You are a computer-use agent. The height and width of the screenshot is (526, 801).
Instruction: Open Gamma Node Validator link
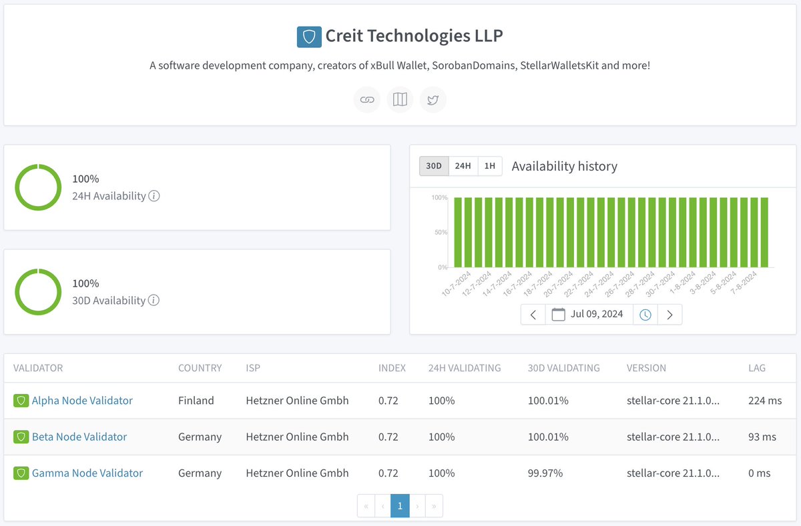(87, 473)
